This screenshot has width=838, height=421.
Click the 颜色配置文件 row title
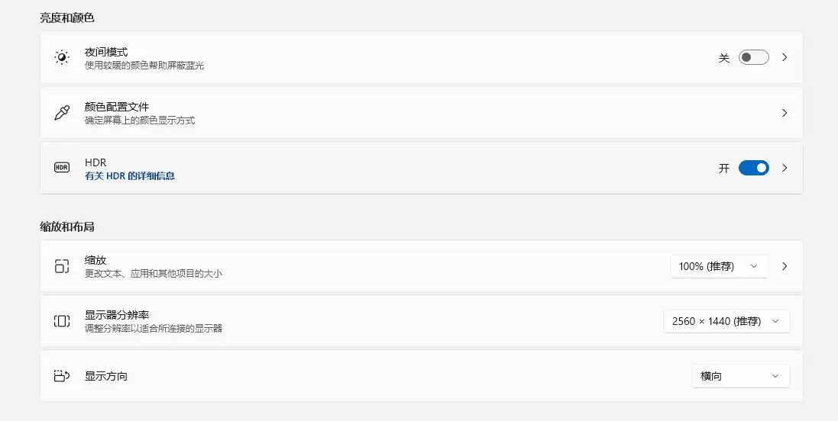(117, 107)
